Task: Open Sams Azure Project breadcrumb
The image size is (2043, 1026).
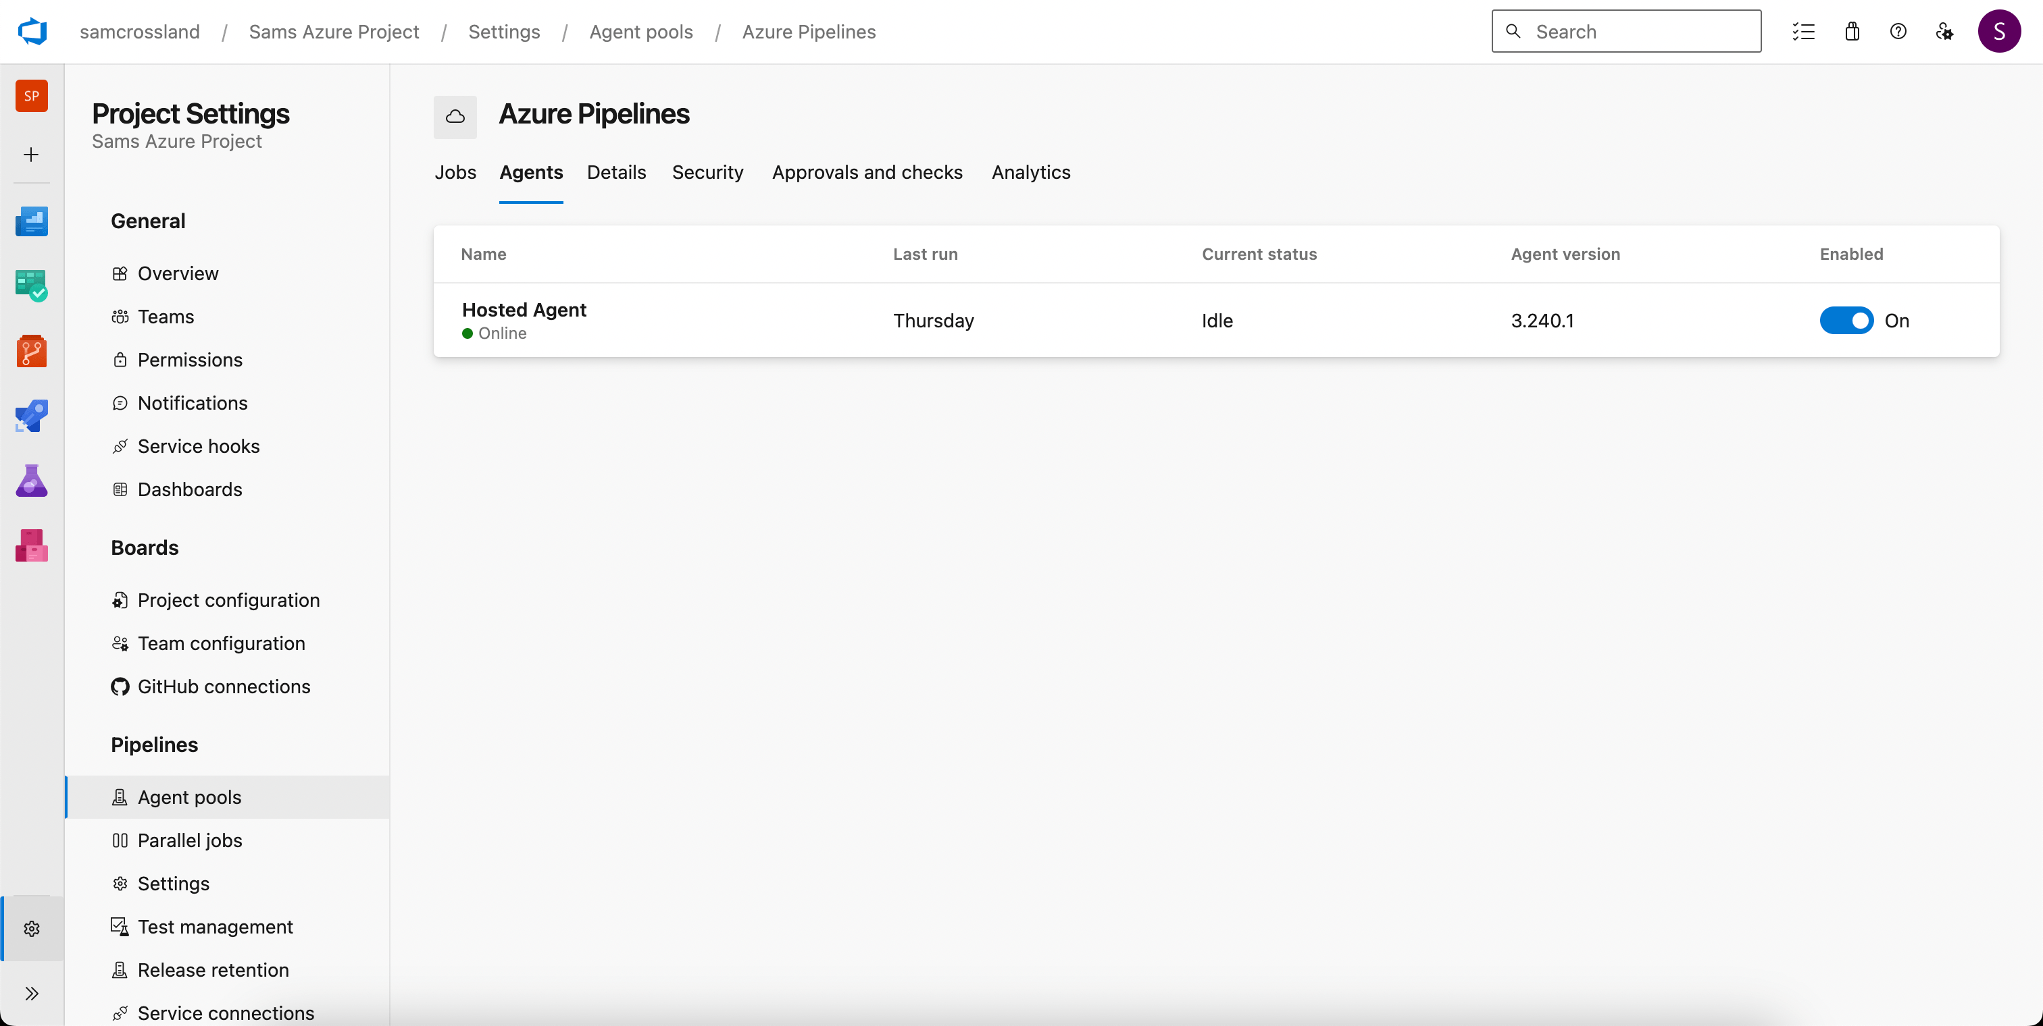Action: click(334, 32)
